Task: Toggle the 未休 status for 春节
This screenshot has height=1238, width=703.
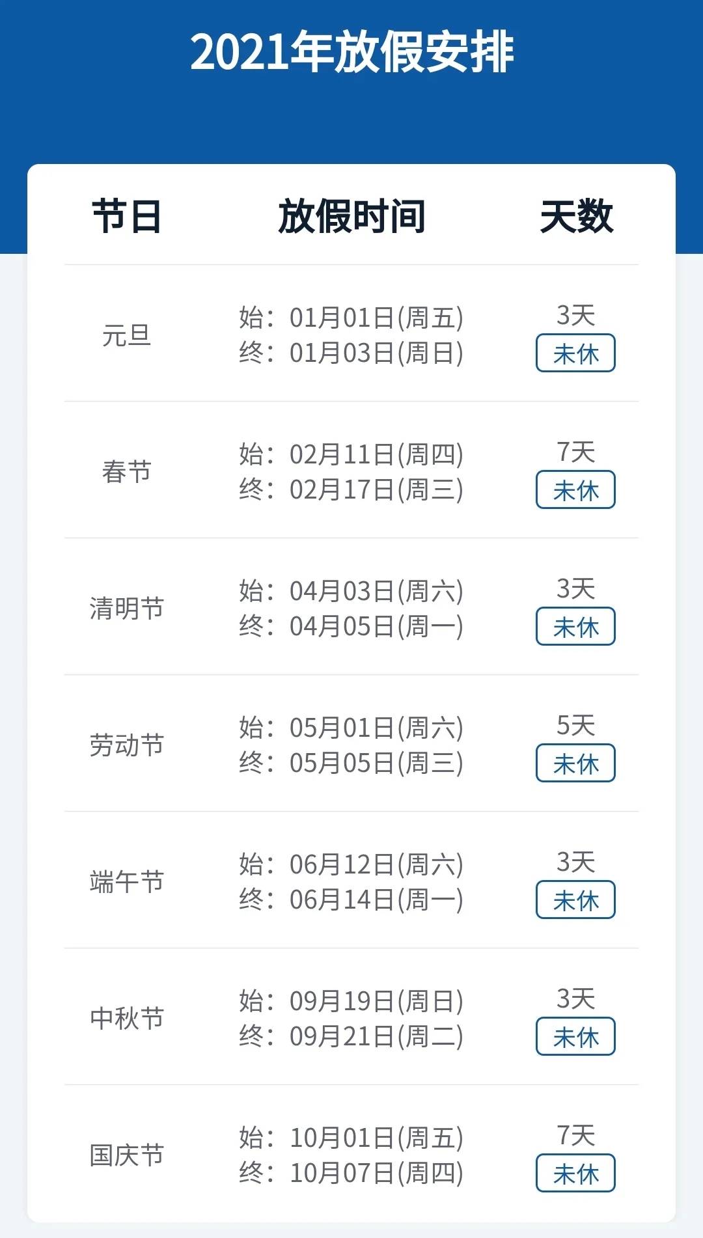Action: tap(575, 490)
